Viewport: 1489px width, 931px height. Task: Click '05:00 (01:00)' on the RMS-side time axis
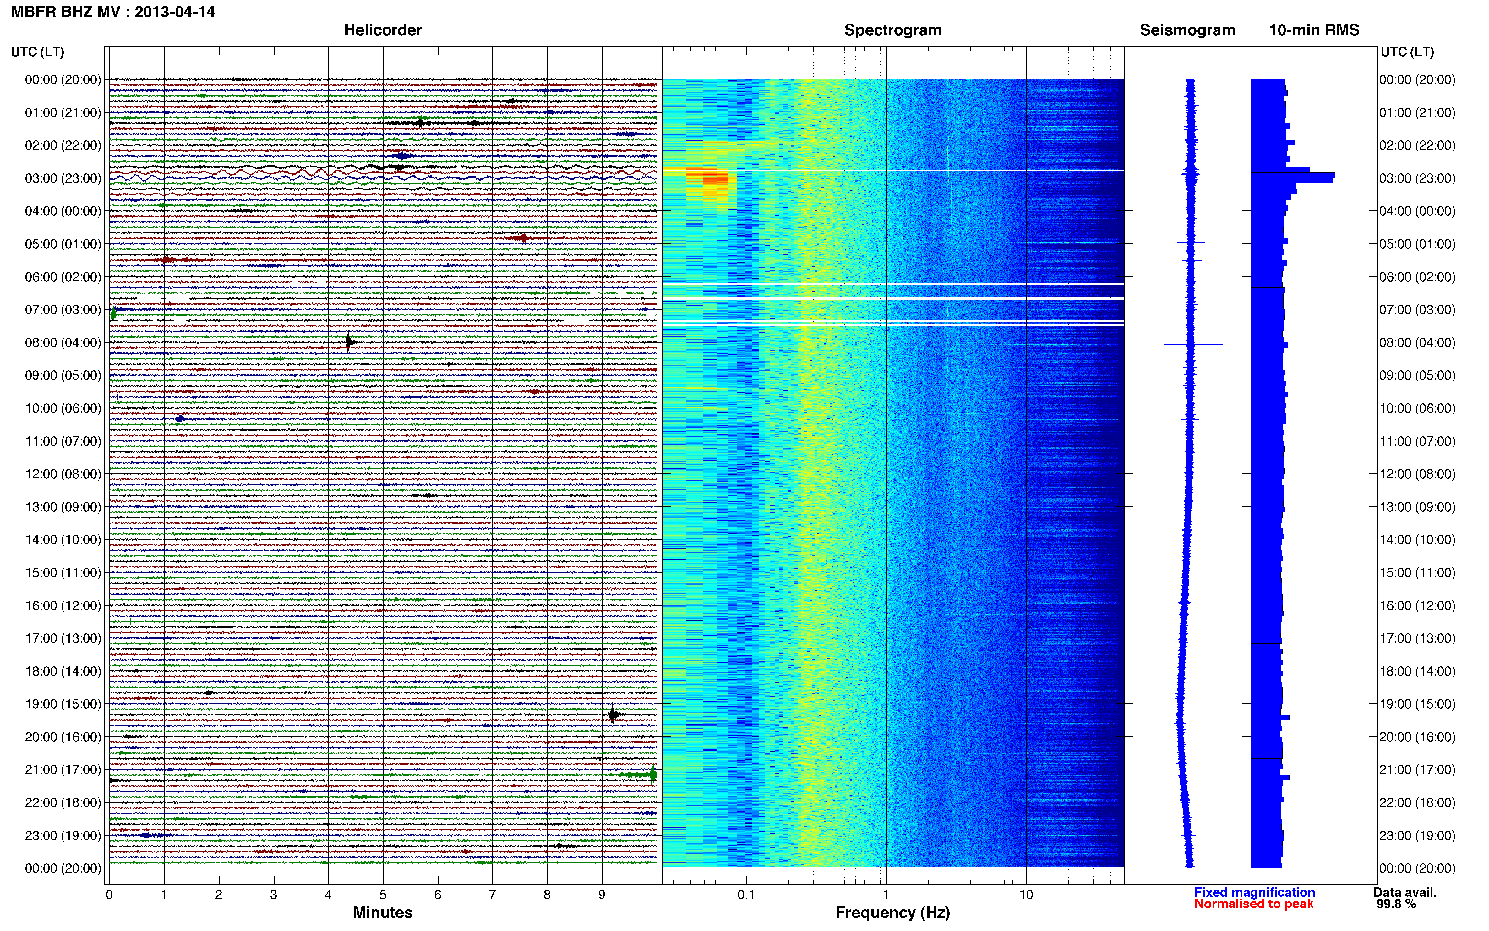point(1417,244)
